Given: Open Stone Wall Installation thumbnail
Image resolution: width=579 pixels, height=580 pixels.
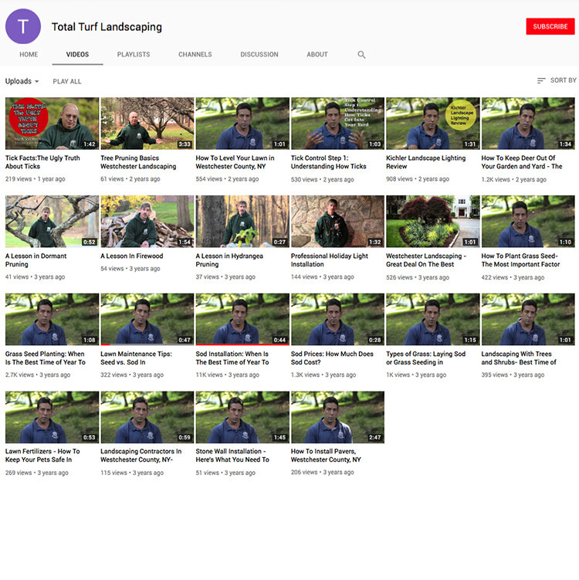Looking at the screenshot, I should [x=242, y=417].
